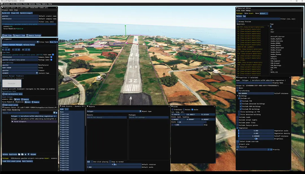Toggle One-click placing checkbox in Objects
This screenshot has width=305, height=174.
coord(92,162)
